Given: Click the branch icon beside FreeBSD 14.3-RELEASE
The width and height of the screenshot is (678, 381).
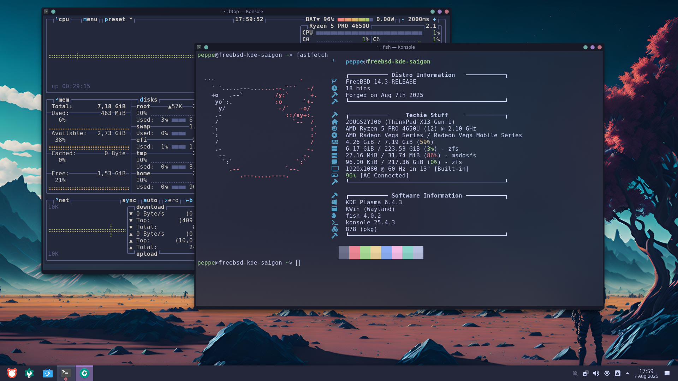Looking at the screenshot, I should (x=334, y=81).
